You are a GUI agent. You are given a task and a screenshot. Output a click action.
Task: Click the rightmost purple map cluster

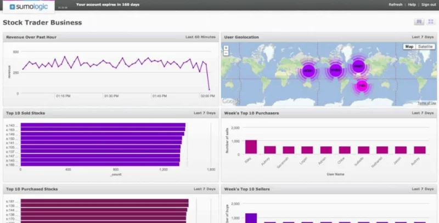(x=358, y=66)
